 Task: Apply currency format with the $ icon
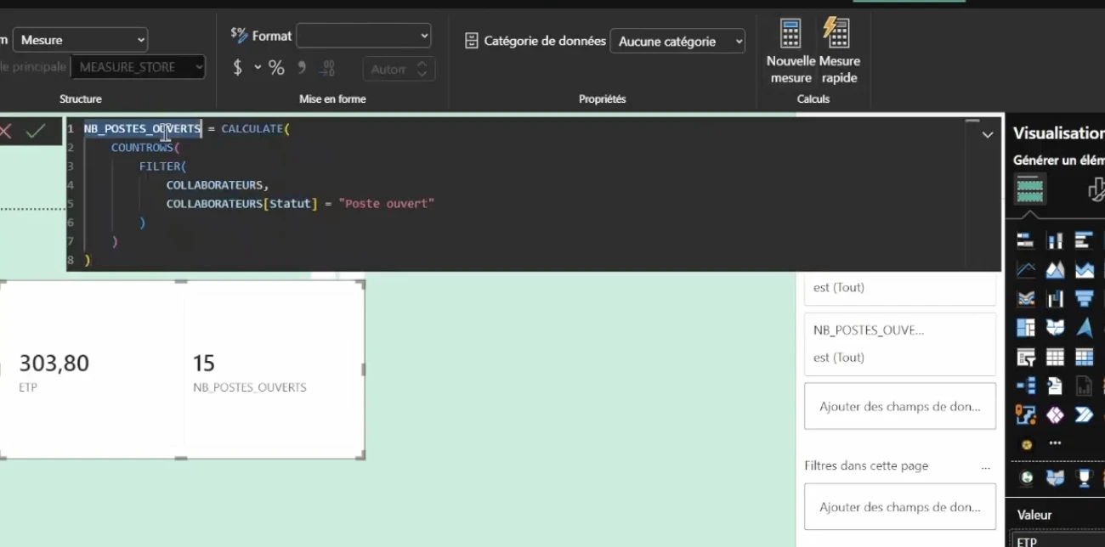[238, 68]
